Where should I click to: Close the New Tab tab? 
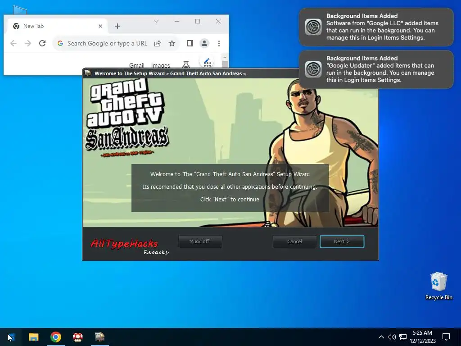pyautogui.click(x=100, y=26)
